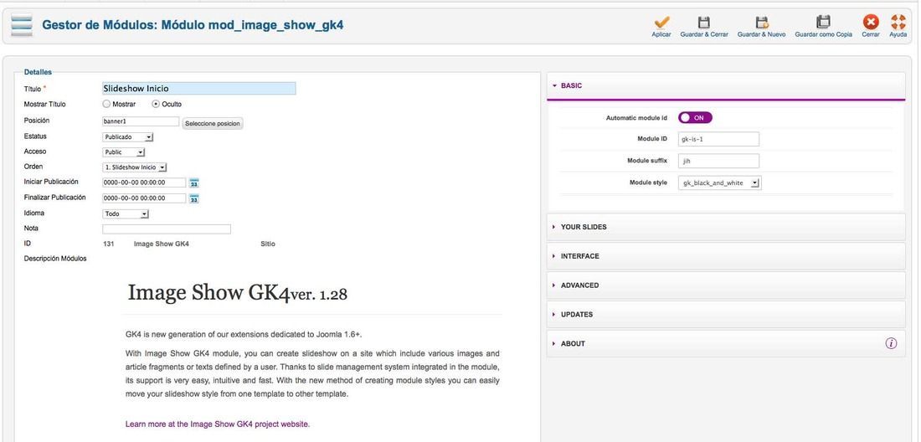
Task: Click the Título input field
Action: (199, 88)
